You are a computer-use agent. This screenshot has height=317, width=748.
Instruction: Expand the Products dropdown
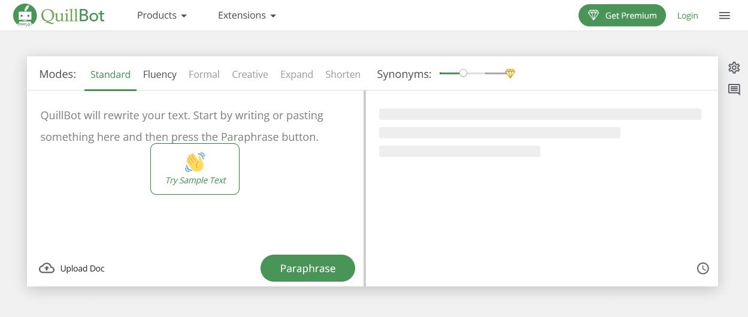point(162,16)
